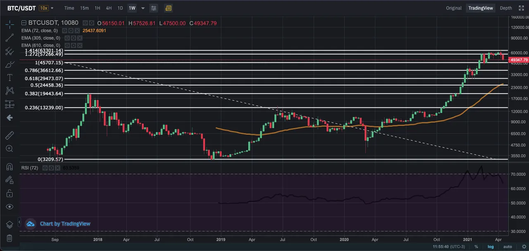
Task: Click the current price label 49347.79
Action: tap(519, 60)
